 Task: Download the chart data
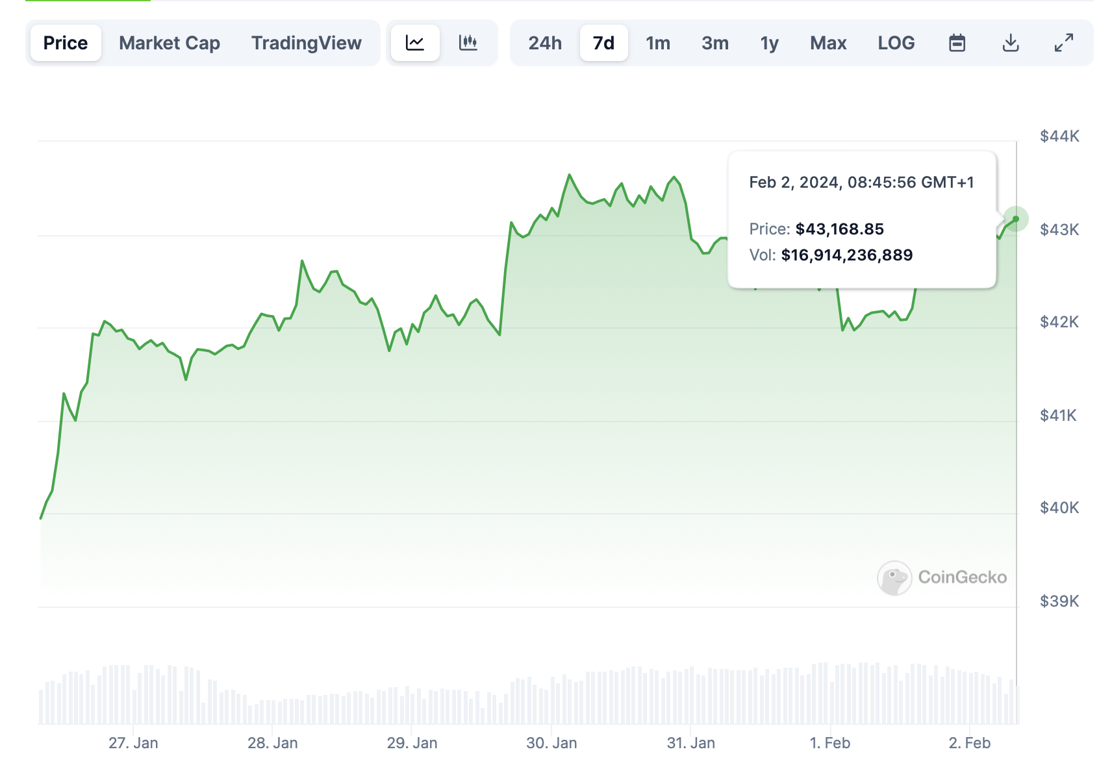coord(1010,43)
